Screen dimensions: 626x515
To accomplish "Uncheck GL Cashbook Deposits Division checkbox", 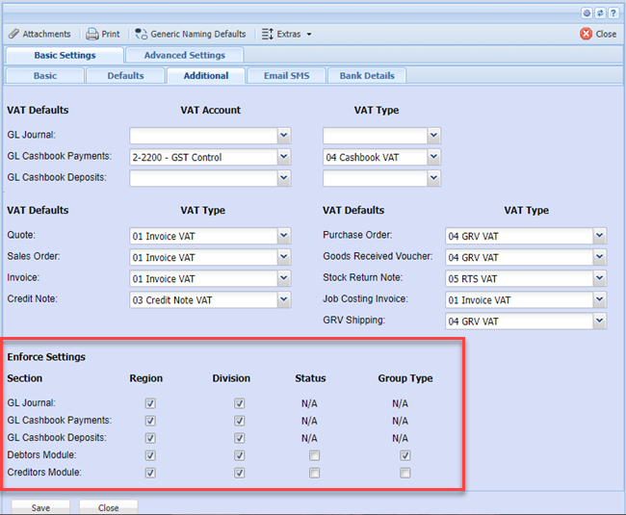I will pyautogui.click(x=239, y=438).
